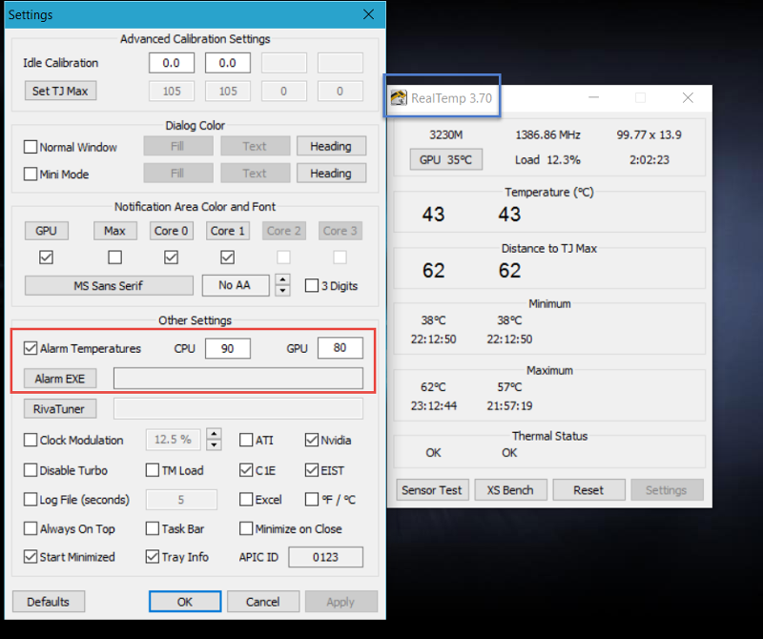Enable the Mini Mode checkbox
Image resolution: width=763 pixels, height=639 pixels.
point(31,174)
